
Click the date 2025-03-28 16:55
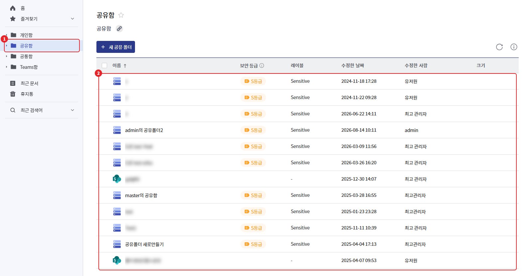[x=359, y=195]
